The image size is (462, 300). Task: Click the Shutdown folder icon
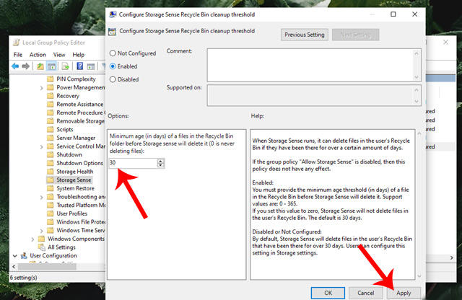(x=51, y=154)
